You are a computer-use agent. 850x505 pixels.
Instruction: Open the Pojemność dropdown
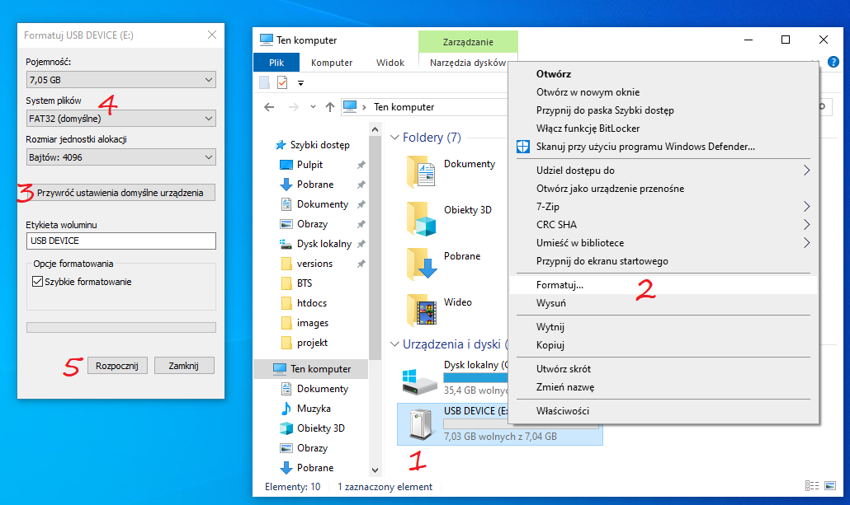[120, 80]
